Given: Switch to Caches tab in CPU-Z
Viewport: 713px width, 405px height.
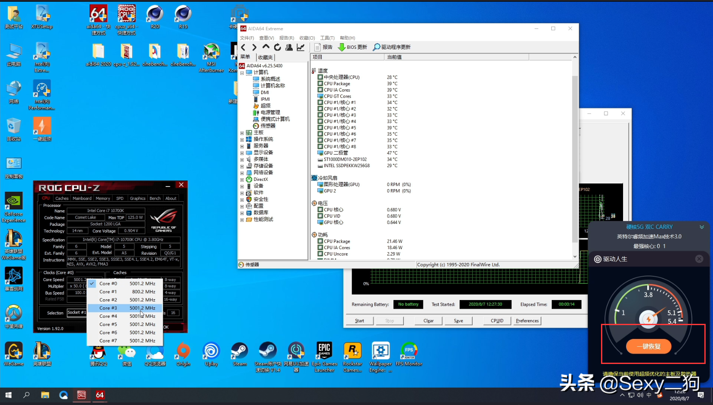Looking at the screenshot, I should point(62,198).
